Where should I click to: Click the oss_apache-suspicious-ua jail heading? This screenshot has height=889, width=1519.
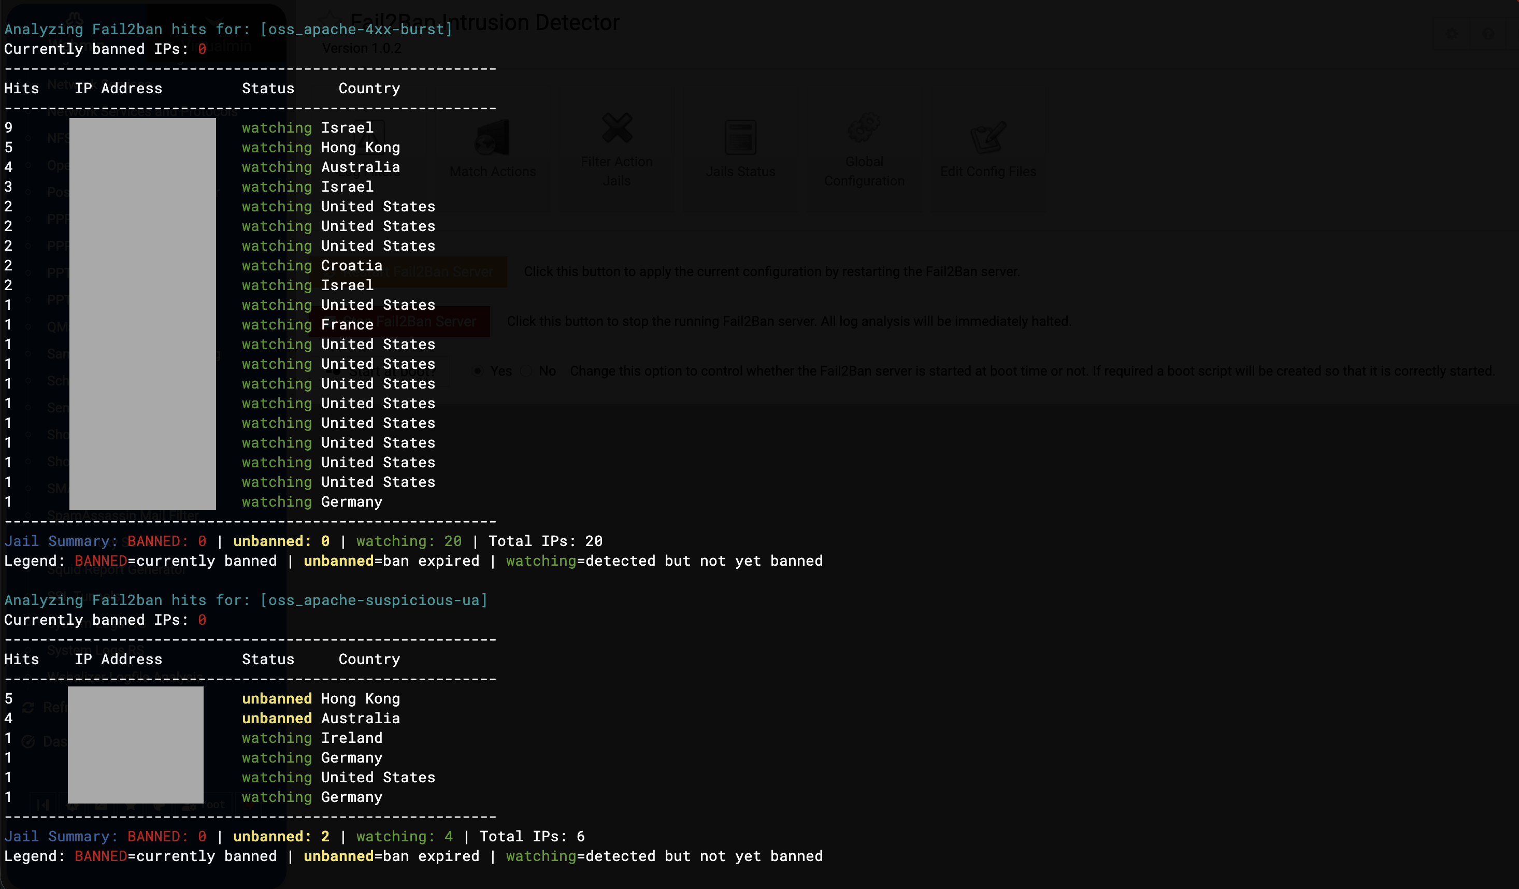(374, 600)
